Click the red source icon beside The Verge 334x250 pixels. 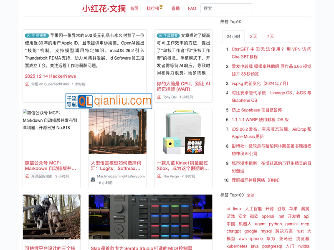[x=159, y=177]
